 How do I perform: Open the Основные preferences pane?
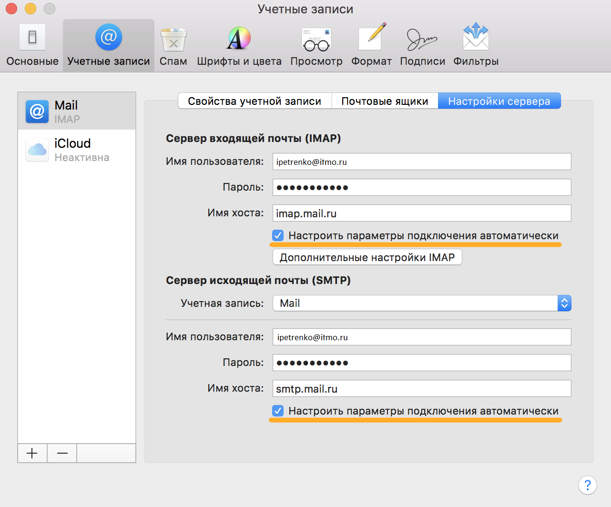coord(32,46)
